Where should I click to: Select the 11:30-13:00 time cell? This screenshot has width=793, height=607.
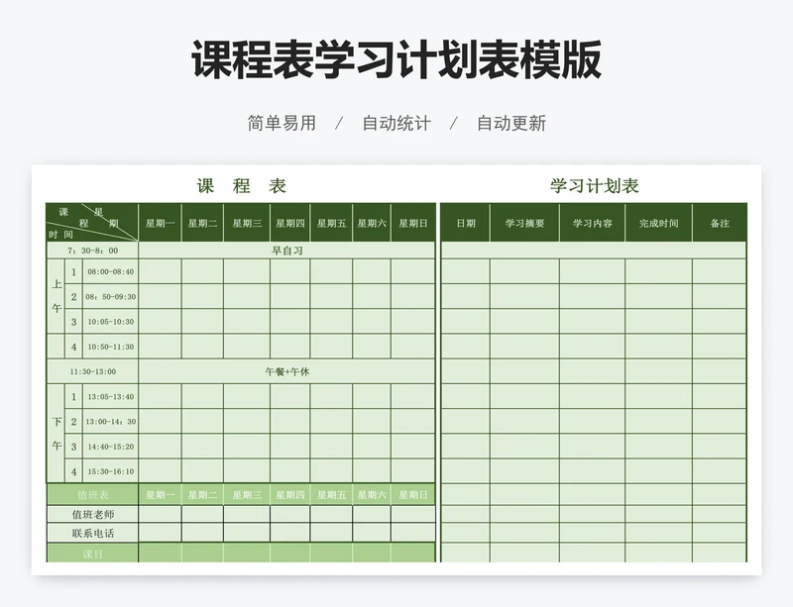(92, 371)
